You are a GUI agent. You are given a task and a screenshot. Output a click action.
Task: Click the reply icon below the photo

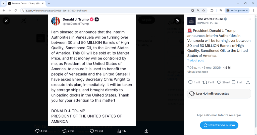point(37,131)
